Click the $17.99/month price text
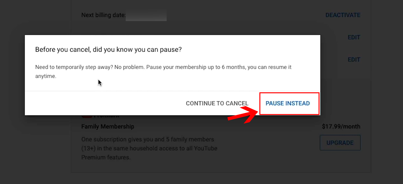 coord(341,126)
